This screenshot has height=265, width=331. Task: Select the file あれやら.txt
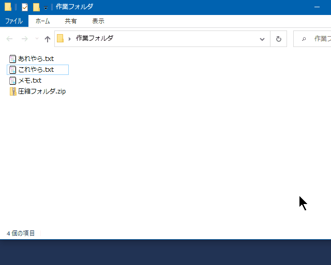tap(36, 58)
